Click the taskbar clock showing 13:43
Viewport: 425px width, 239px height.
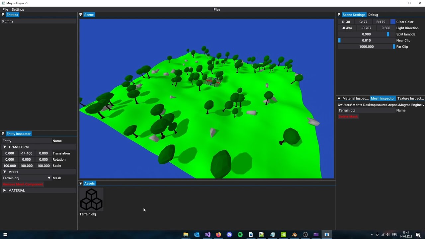click(406, 235)
